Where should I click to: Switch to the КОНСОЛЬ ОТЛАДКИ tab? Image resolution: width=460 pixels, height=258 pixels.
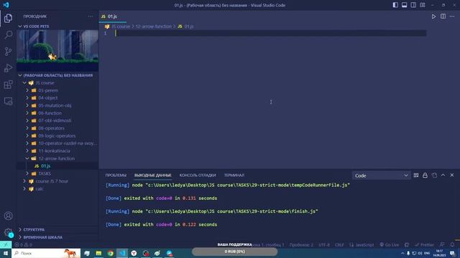[x=198, y=175]
